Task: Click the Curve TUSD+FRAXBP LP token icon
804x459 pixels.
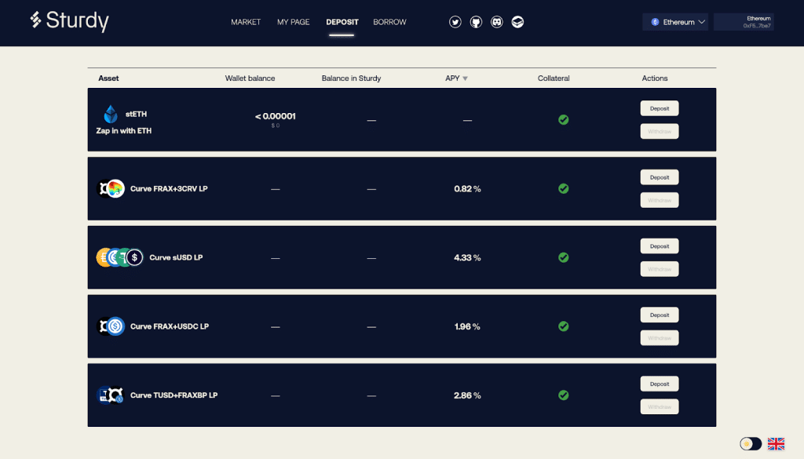Action: click(x=111, y=395)
